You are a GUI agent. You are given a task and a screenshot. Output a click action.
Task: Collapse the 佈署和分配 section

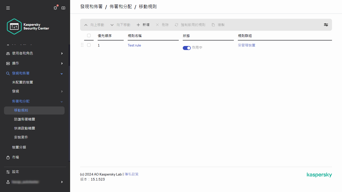(62, 101)
